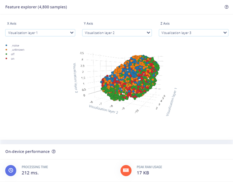Click the orange _unknown legend marker

point(7,49)
